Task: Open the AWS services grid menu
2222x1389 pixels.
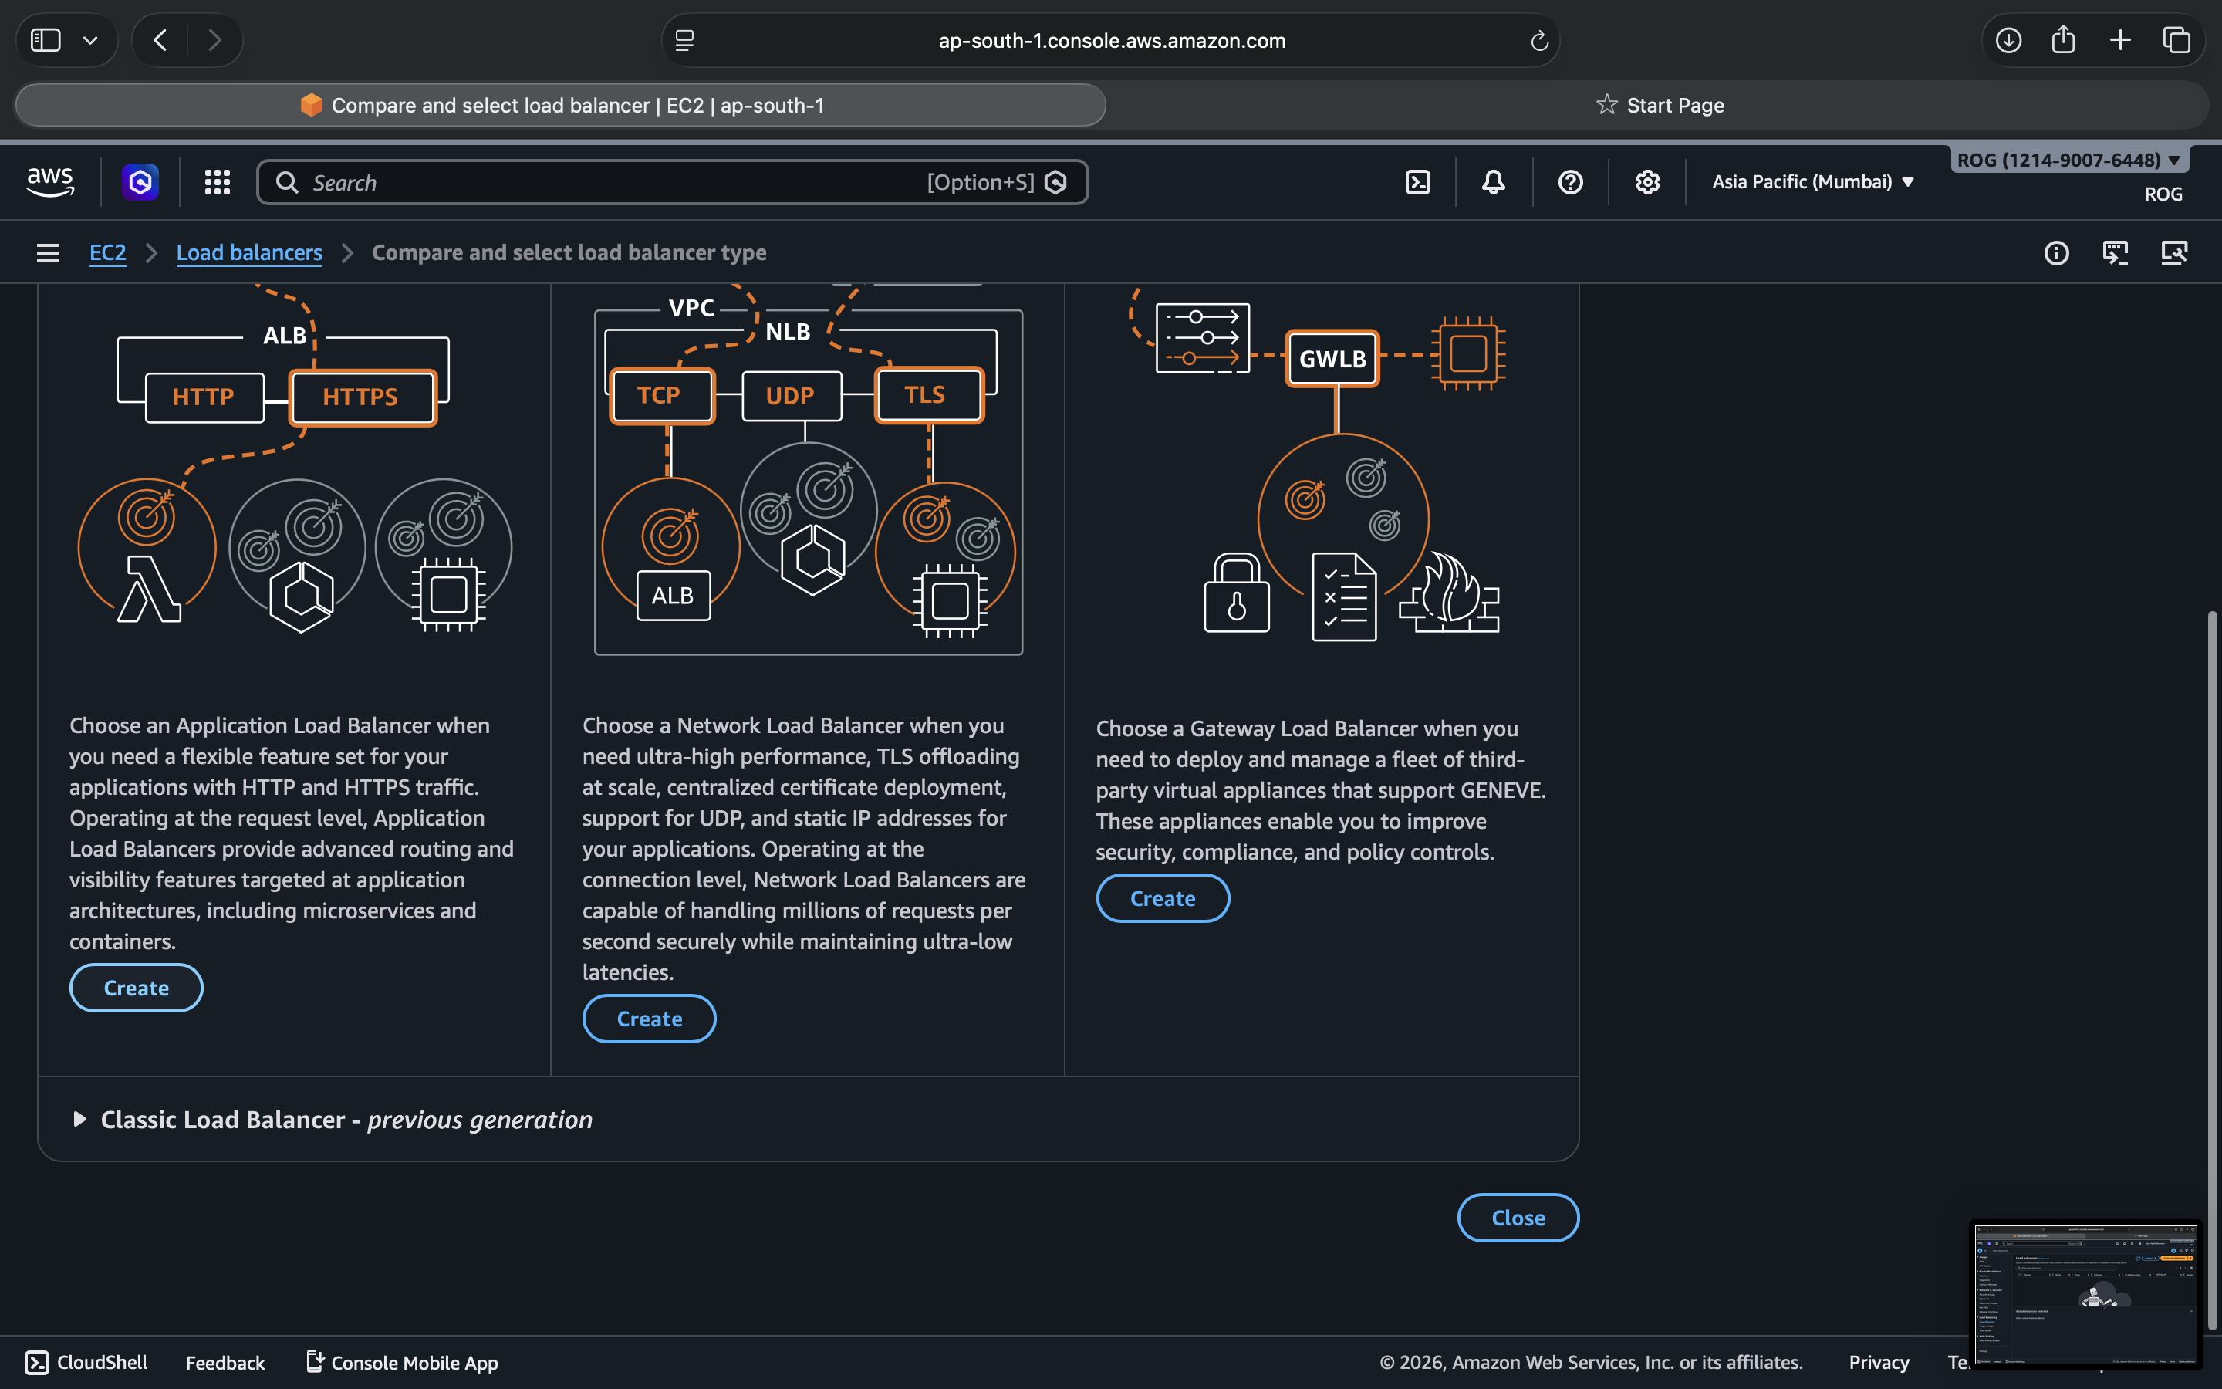Action: click(x=217, y=182)
